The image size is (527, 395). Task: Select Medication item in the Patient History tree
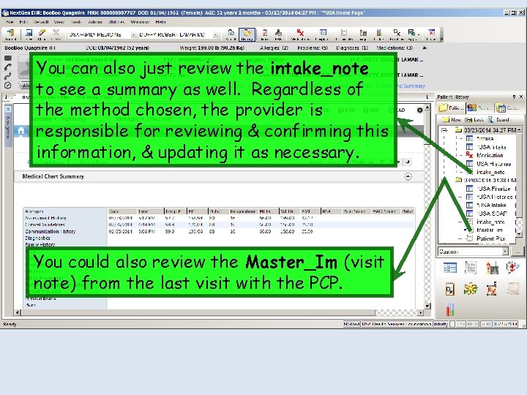click(490, 155)
